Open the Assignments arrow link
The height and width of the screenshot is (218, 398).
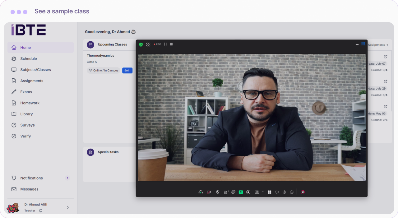tap(378, 45)
